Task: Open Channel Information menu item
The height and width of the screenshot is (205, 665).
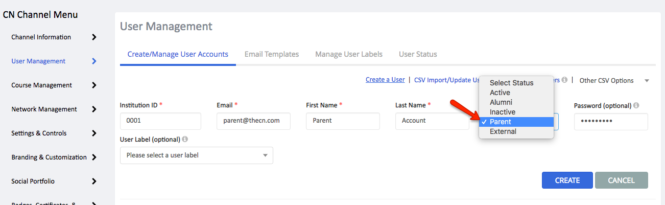Action: pos(41,37)
